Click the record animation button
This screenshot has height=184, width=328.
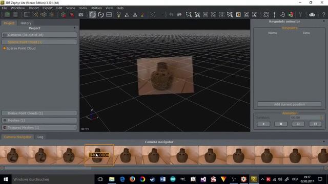click(281, 124)
